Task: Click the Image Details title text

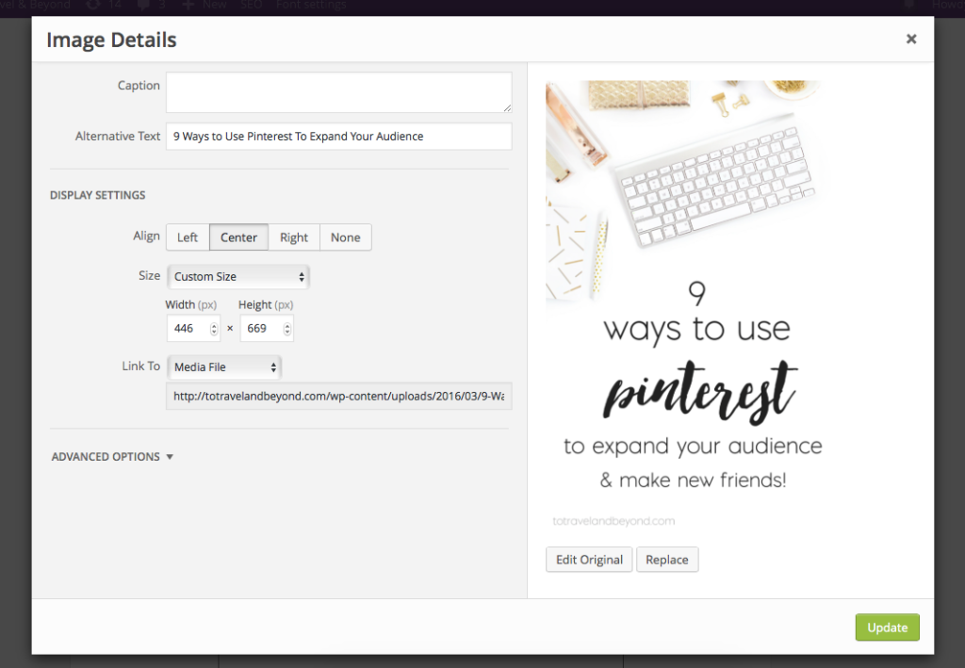Action: [x=111, y=40]
